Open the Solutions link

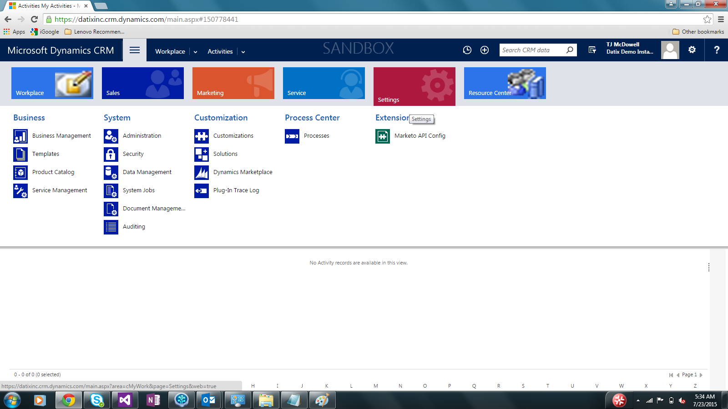click(225, 154)
